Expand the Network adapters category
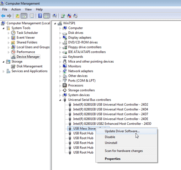 click(60, 71)
